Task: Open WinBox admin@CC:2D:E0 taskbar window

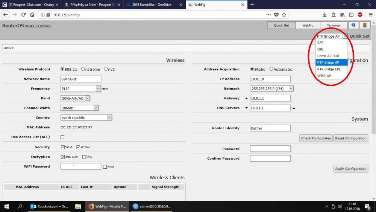Action: tap(152, 206)
